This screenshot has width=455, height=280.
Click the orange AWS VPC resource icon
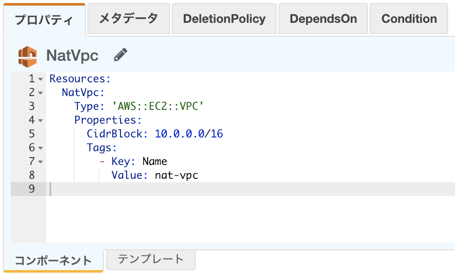pos(28,56)
